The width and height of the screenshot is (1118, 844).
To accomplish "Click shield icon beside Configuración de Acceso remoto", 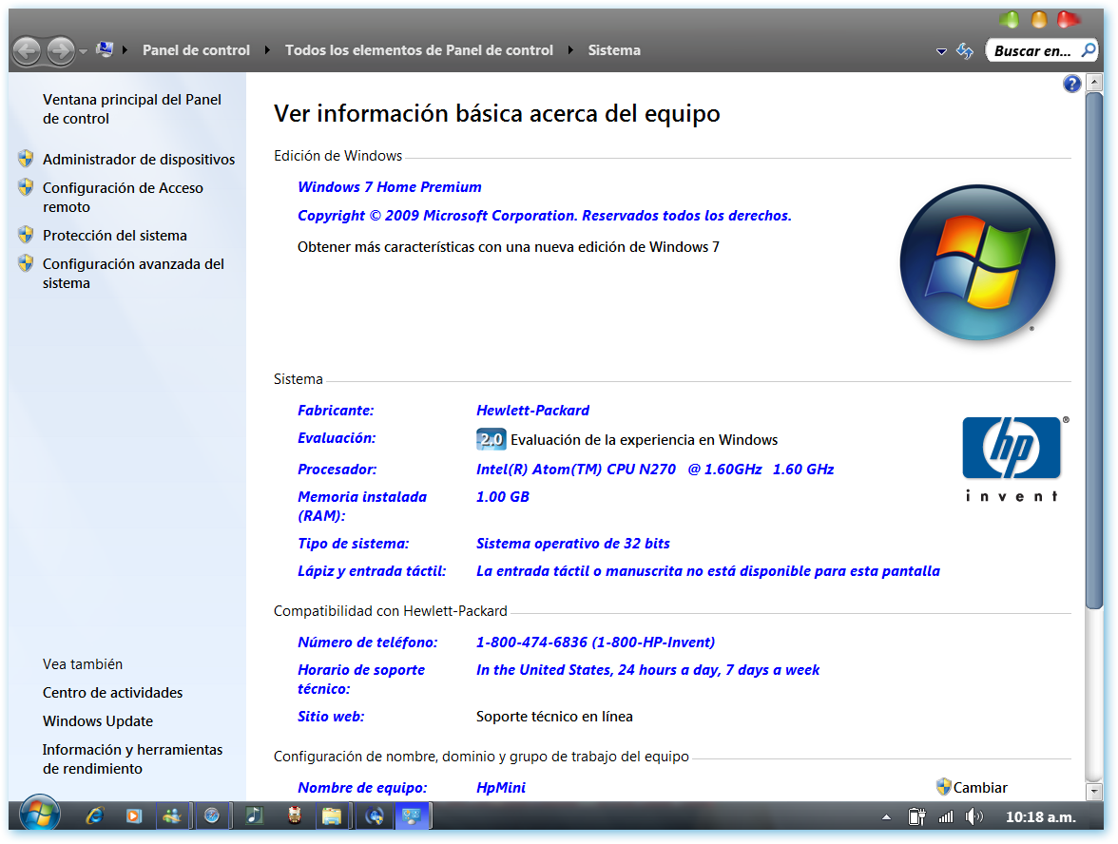I will click(26, 186).
